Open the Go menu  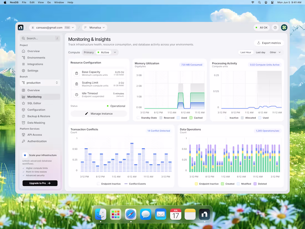pyautogui.click(x=49, y=2)
